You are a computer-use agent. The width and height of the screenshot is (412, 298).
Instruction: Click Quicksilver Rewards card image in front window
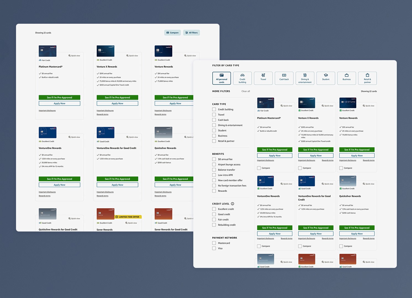348,181
